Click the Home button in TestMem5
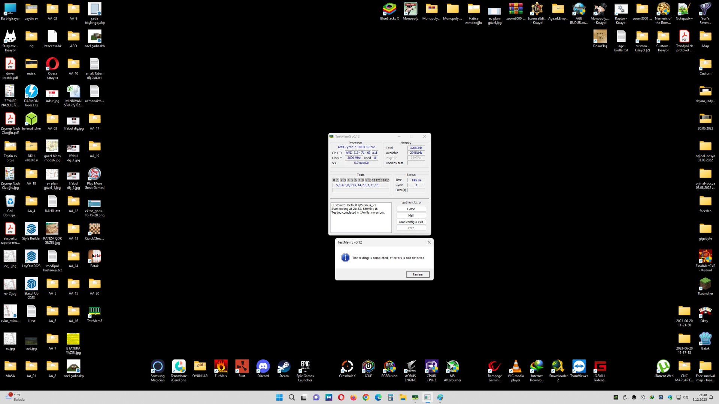 (x=411, y=209)
